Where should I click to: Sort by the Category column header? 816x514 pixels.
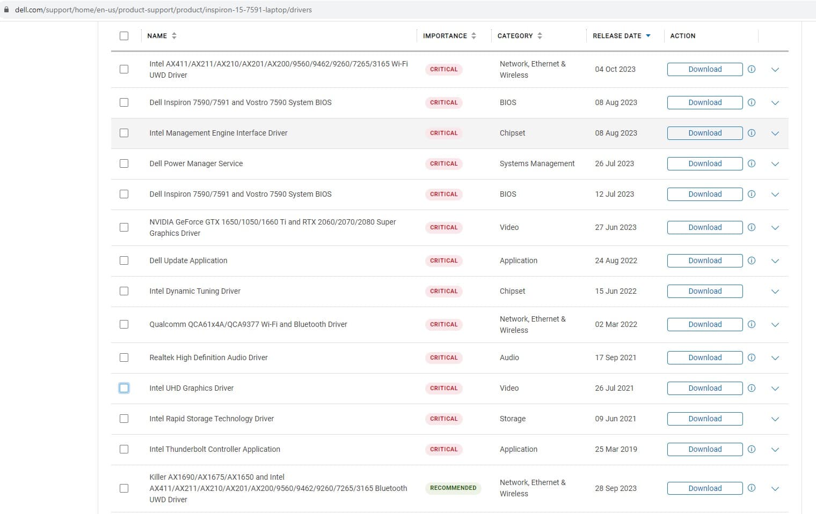pyautogui.click(x=515, y=36)
